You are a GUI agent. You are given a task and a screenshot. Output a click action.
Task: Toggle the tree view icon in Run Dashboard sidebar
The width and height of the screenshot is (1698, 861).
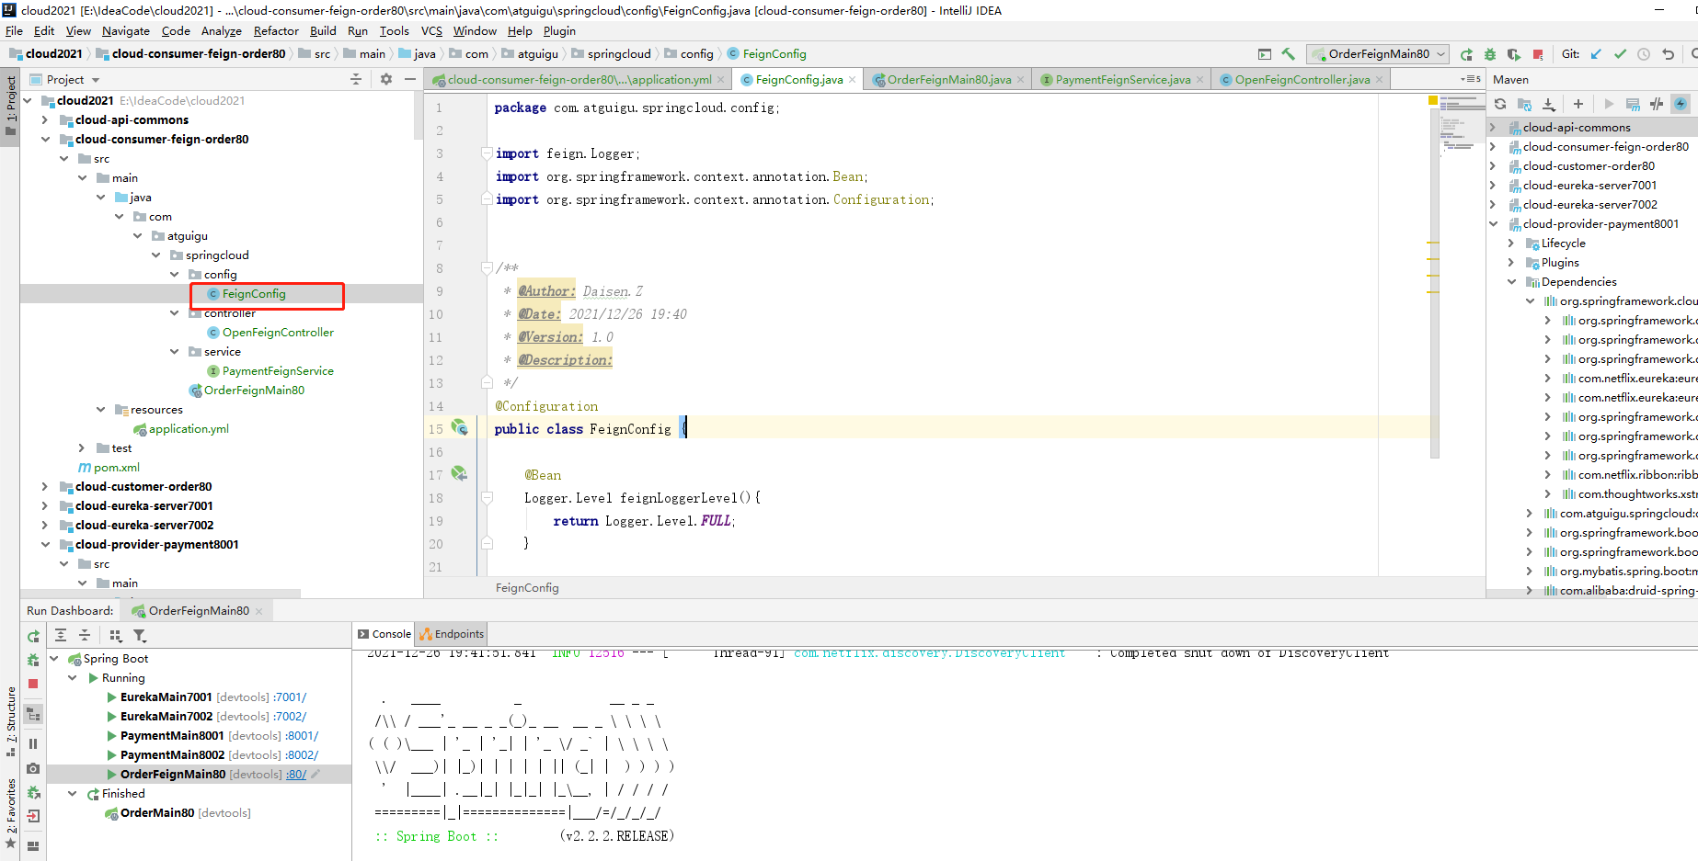click(33, 714)
